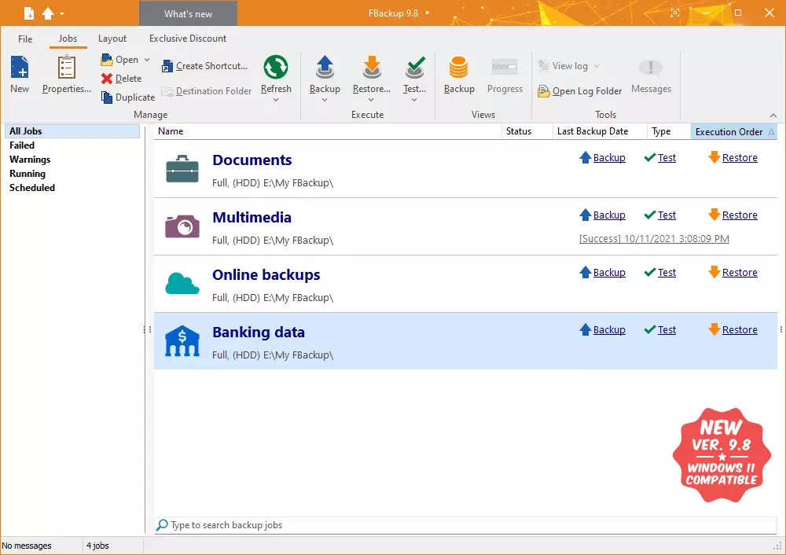Expand the Execute Backup dropdown chevron
The height and width of the screenshot is (555, 786).
[325, 100]
